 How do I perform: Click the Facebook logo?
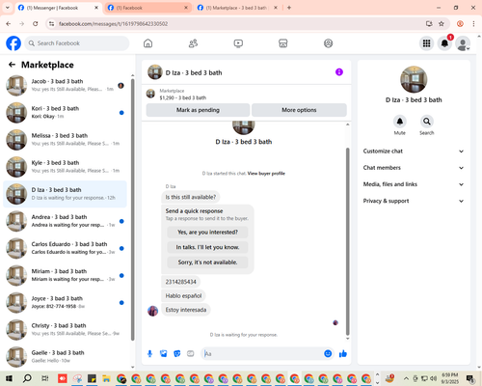13,43
